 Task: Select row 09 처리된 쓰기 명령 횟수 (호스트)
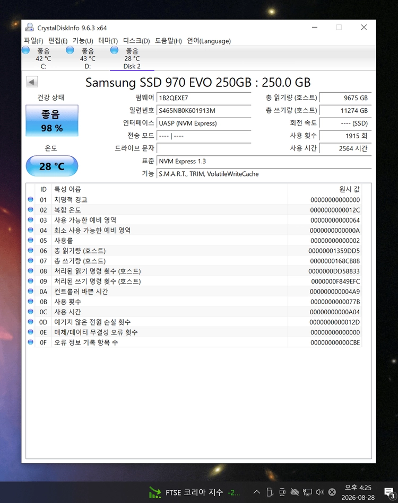194,281
